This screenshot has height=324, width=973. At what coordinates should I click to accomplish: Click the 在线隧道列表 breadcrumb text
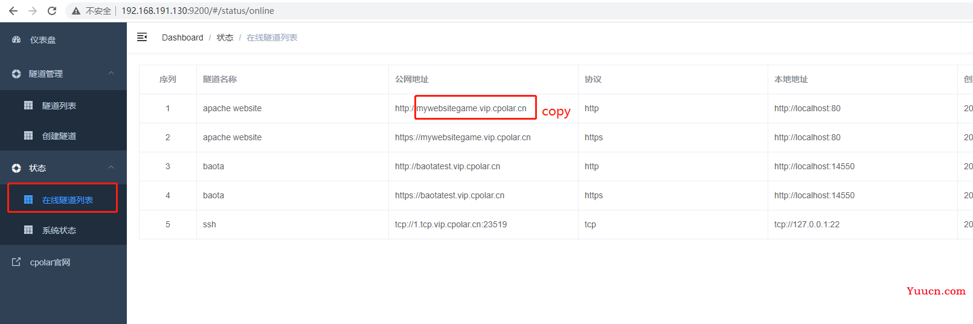coord(272,37)
